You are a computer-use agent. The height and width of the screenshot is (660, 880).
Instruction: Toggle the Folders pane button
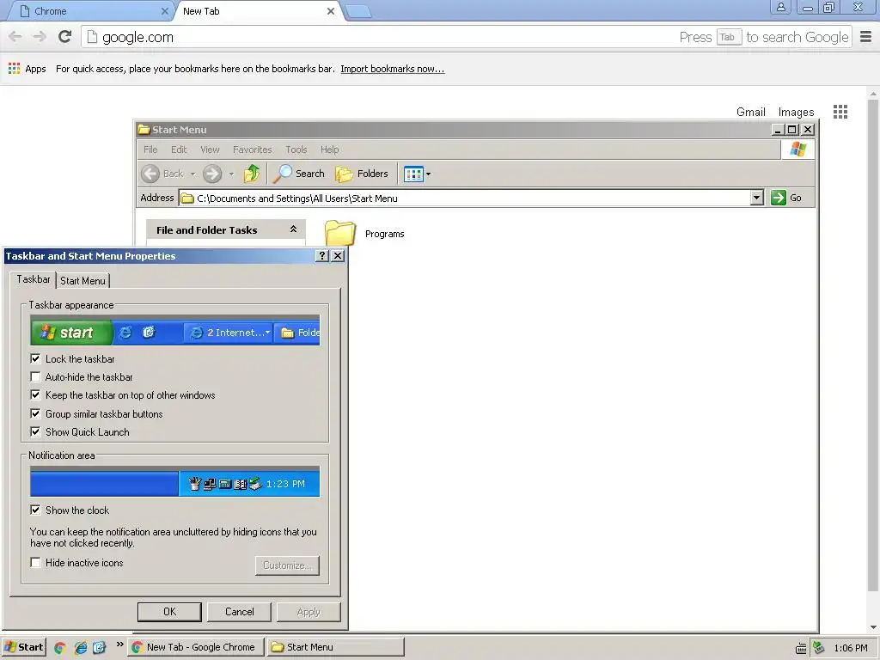coord(362,174)
